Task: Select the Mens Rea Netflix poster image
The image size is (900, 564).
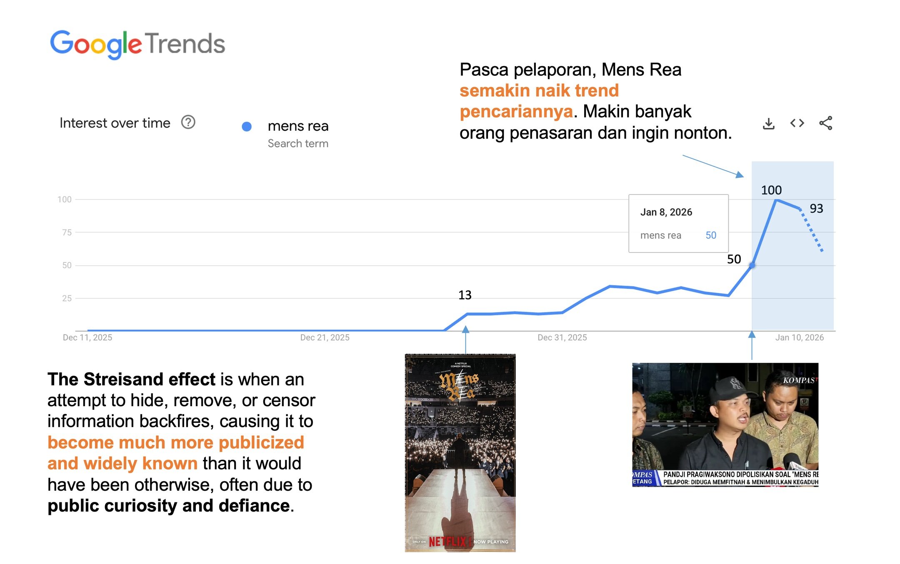Action: coord(460,453)
